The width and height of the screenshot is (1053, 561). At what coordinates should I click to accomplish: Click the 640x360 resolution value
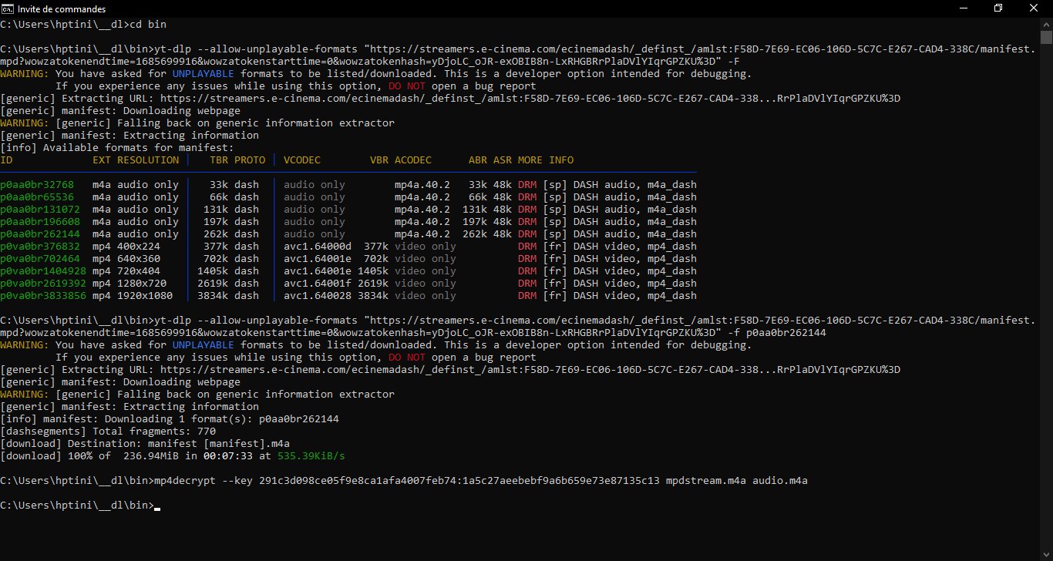point(139,259)
